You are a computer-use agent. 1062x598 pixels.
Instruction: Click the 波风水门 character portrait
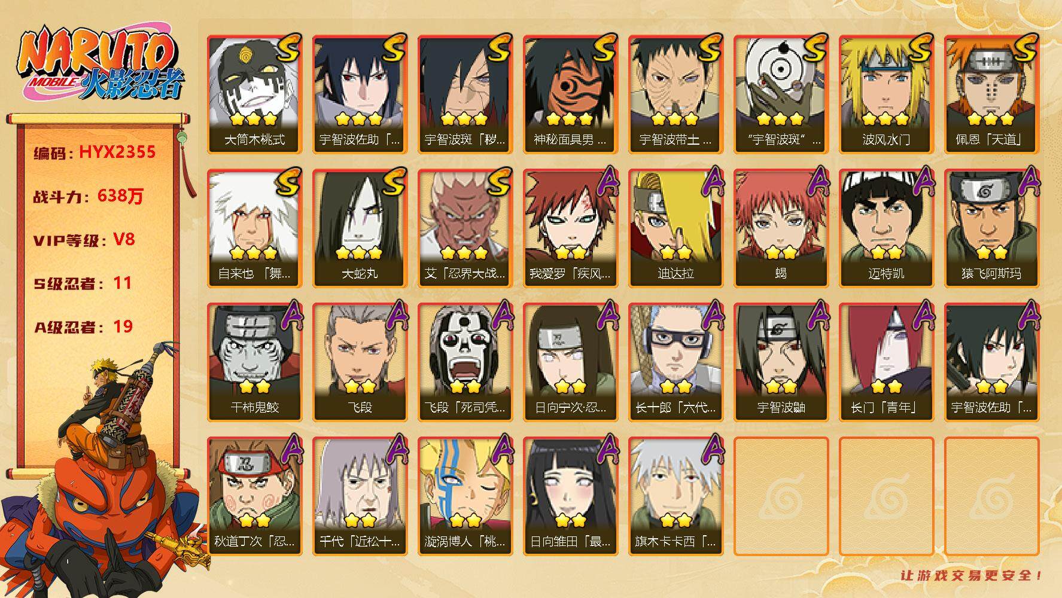coord(887,94)
